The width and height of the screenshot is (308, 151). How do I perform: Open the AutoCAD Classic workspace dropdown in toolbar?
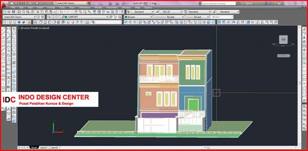[20, 17]
